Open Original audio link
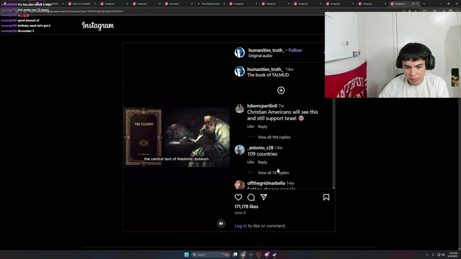The image size is (461, 259). pyautogui.click(x=260, y=56)
